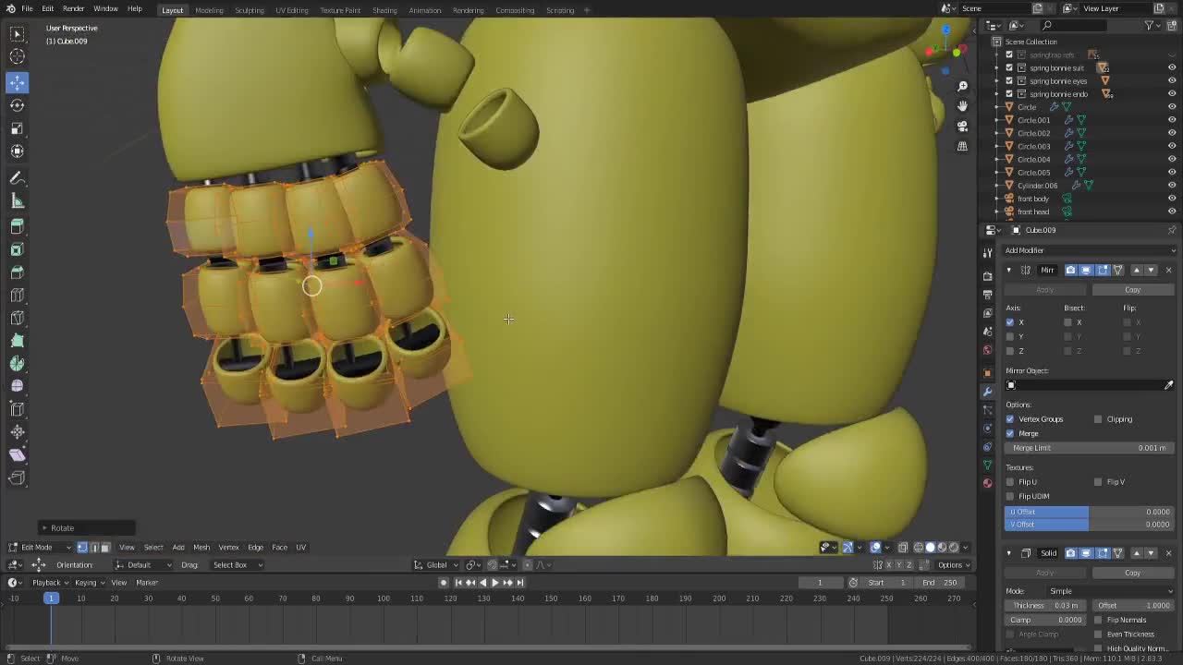The height and width of the screenshot is (665, 1183).
Task: Open the File menu
Action: coord(28,9)
